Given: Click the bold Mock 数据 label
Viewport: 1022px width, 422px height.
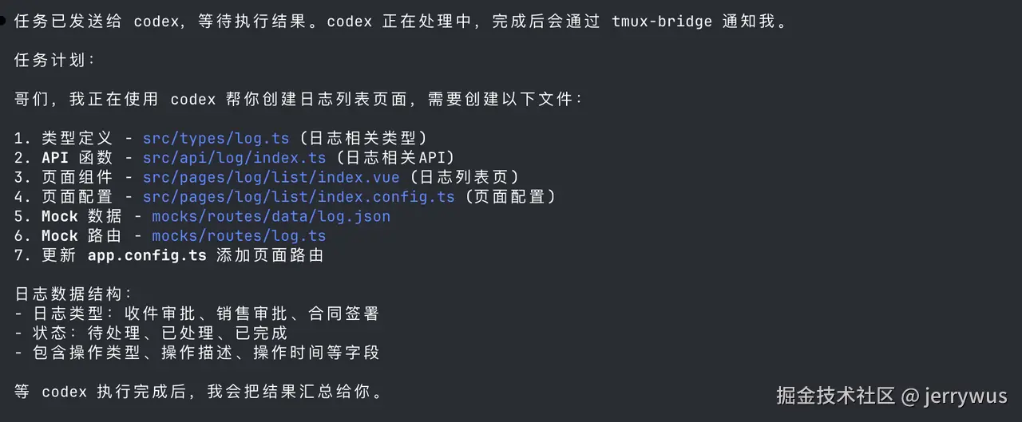Looking at the screenshot, I should point(81,216).
